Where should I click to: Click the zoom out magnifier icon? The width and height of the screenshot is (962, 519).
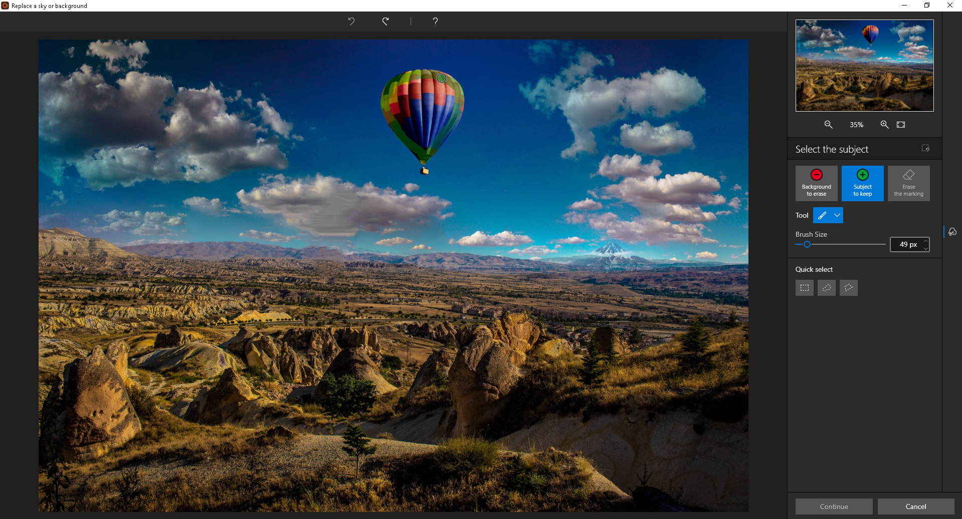pyautogui.click(x=829, y=125)
